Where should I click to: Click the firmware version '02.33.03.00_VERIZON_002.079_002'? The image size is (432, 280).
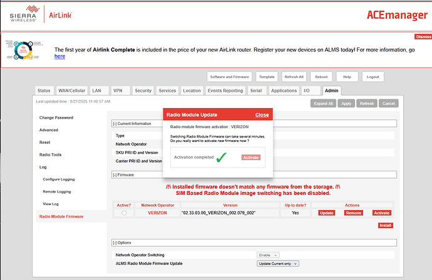pos(219,213)
